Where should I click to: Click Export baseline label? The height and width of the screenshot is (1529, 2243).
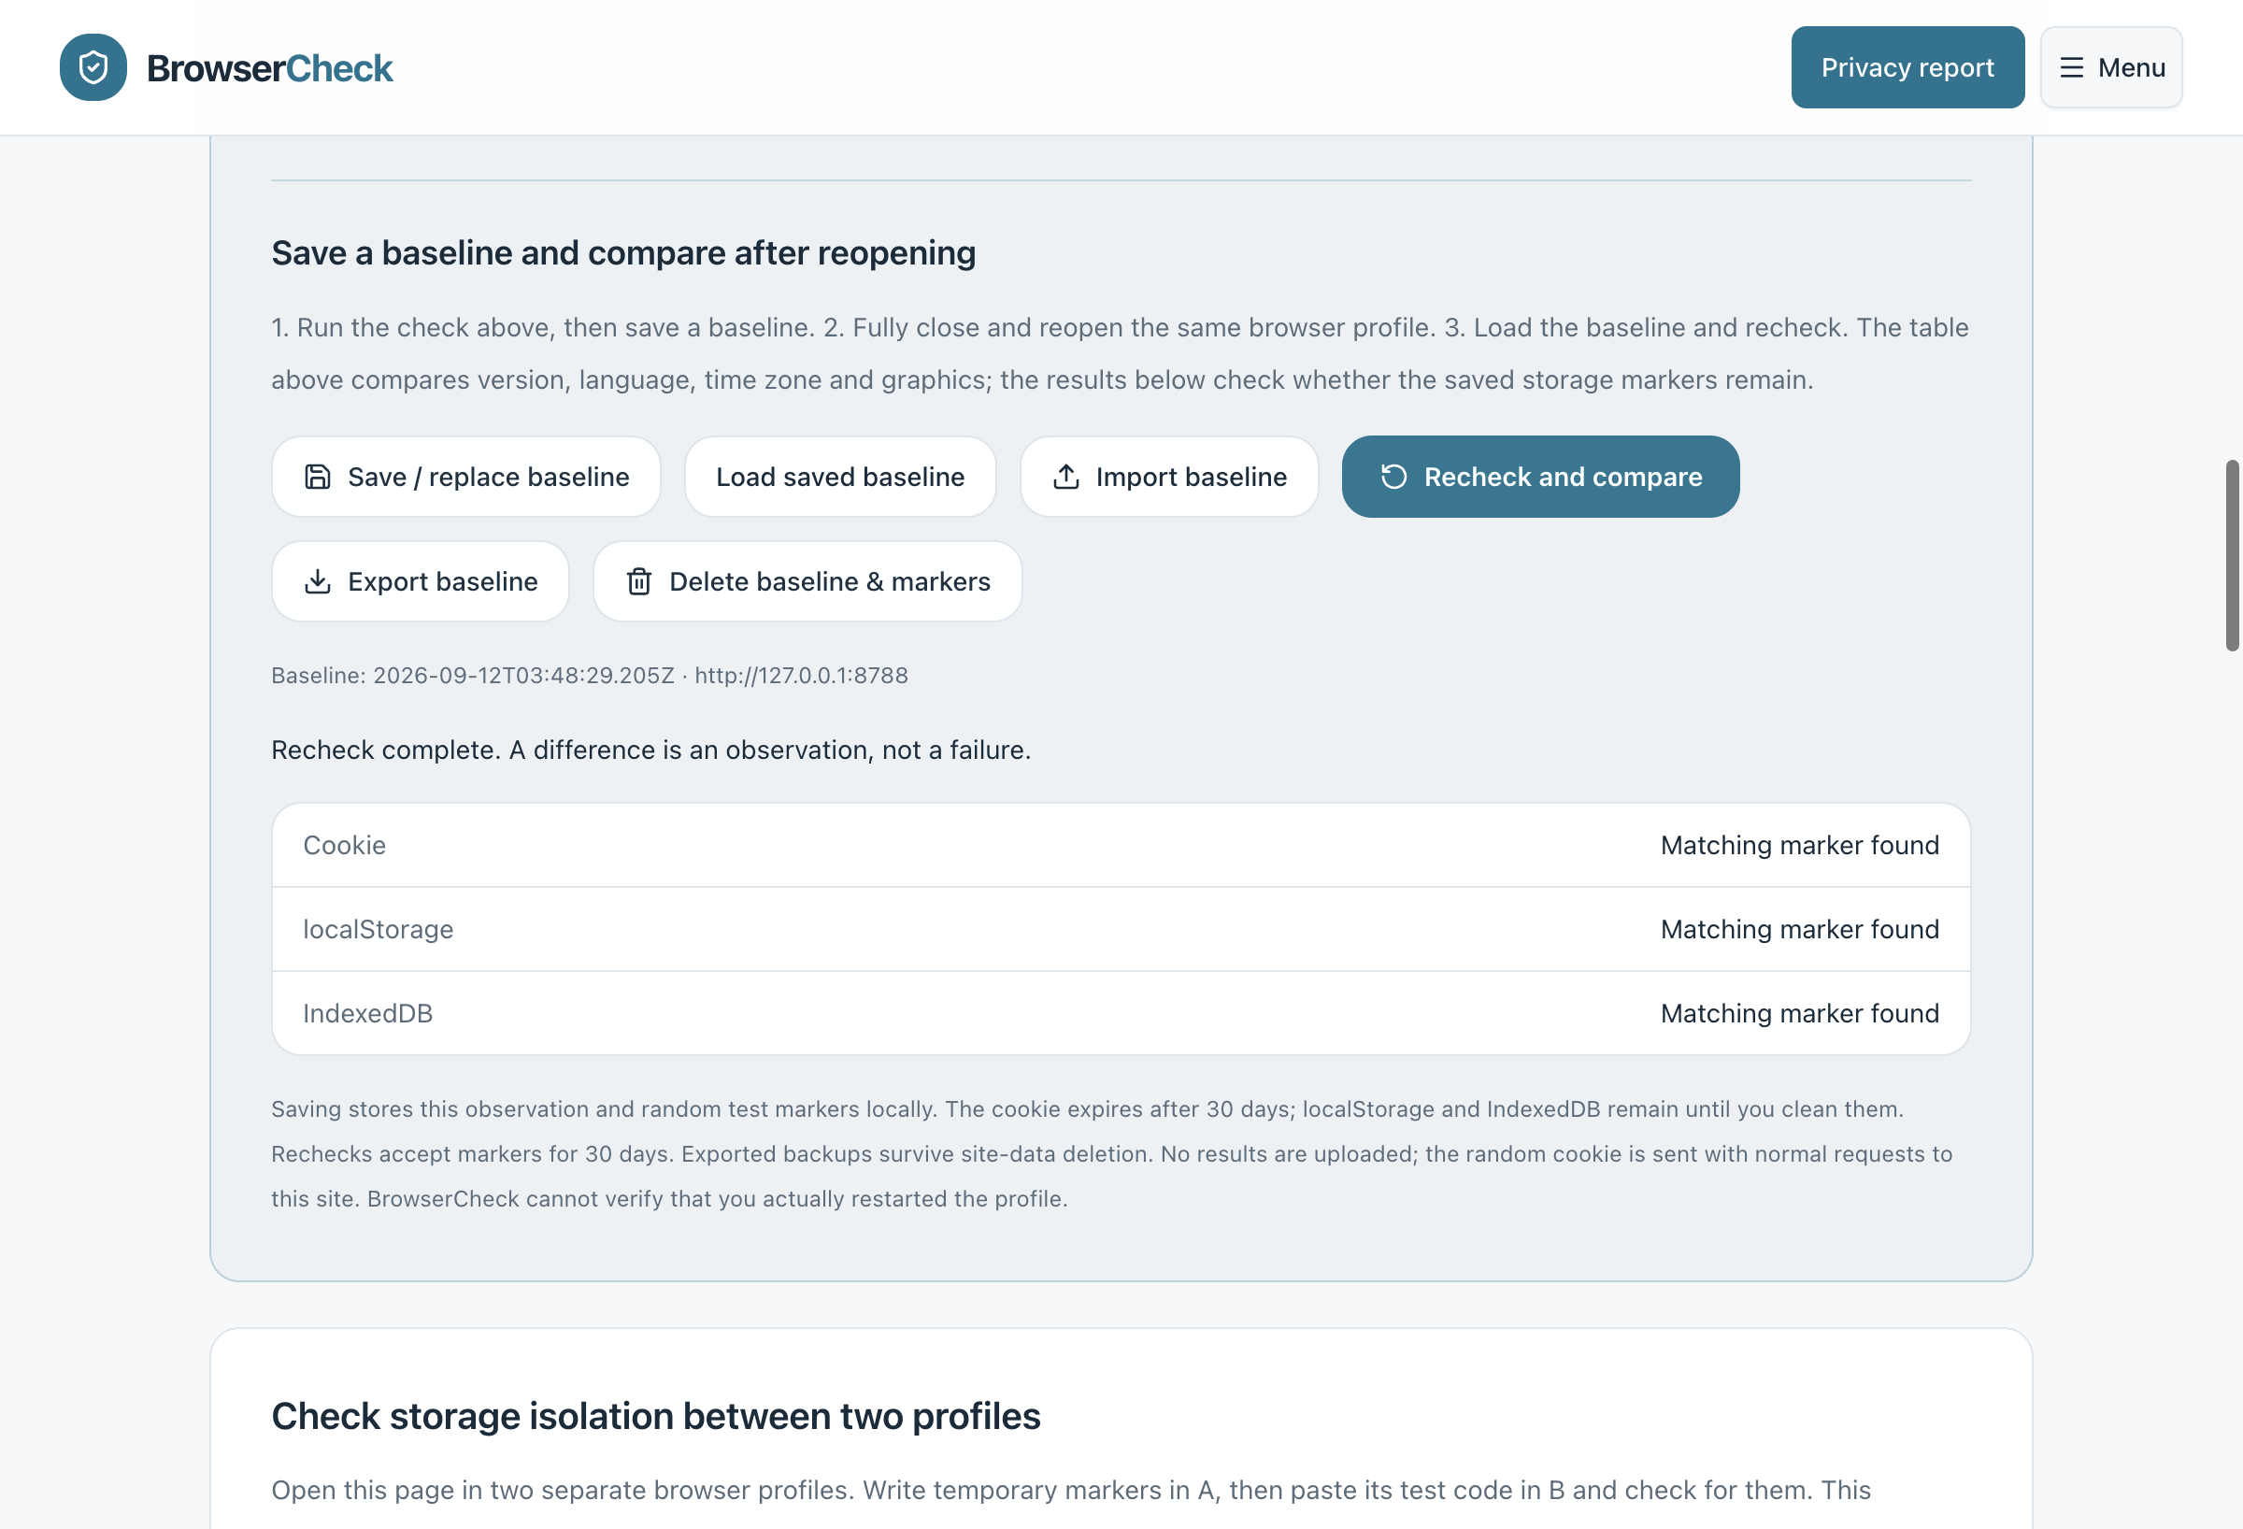(443, 581)
